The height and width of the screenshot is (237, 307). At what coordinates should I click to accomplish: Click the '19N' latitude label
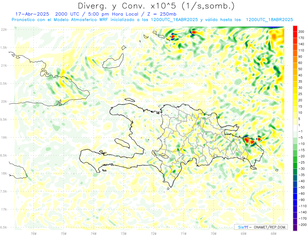(4, 138)
